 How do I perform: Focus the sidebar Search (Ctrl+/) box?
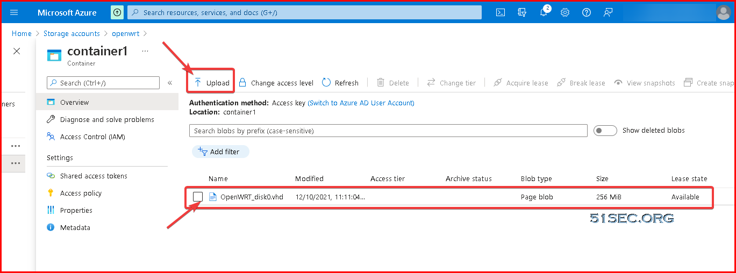point(103,83)
